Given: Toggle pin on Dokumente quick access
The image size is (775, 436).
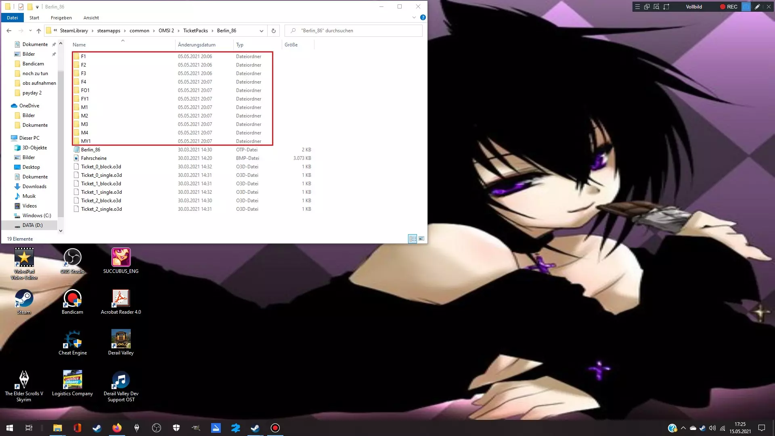Looking at the screenshot, I should [x=54, y=44].
